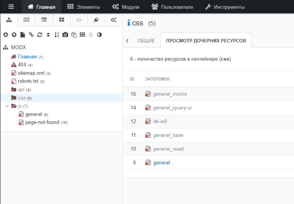This screenshot has width=294, height=204.
Task: Open the numeric sort order icon
Action: pyautogui.click(x=57, y=35)
